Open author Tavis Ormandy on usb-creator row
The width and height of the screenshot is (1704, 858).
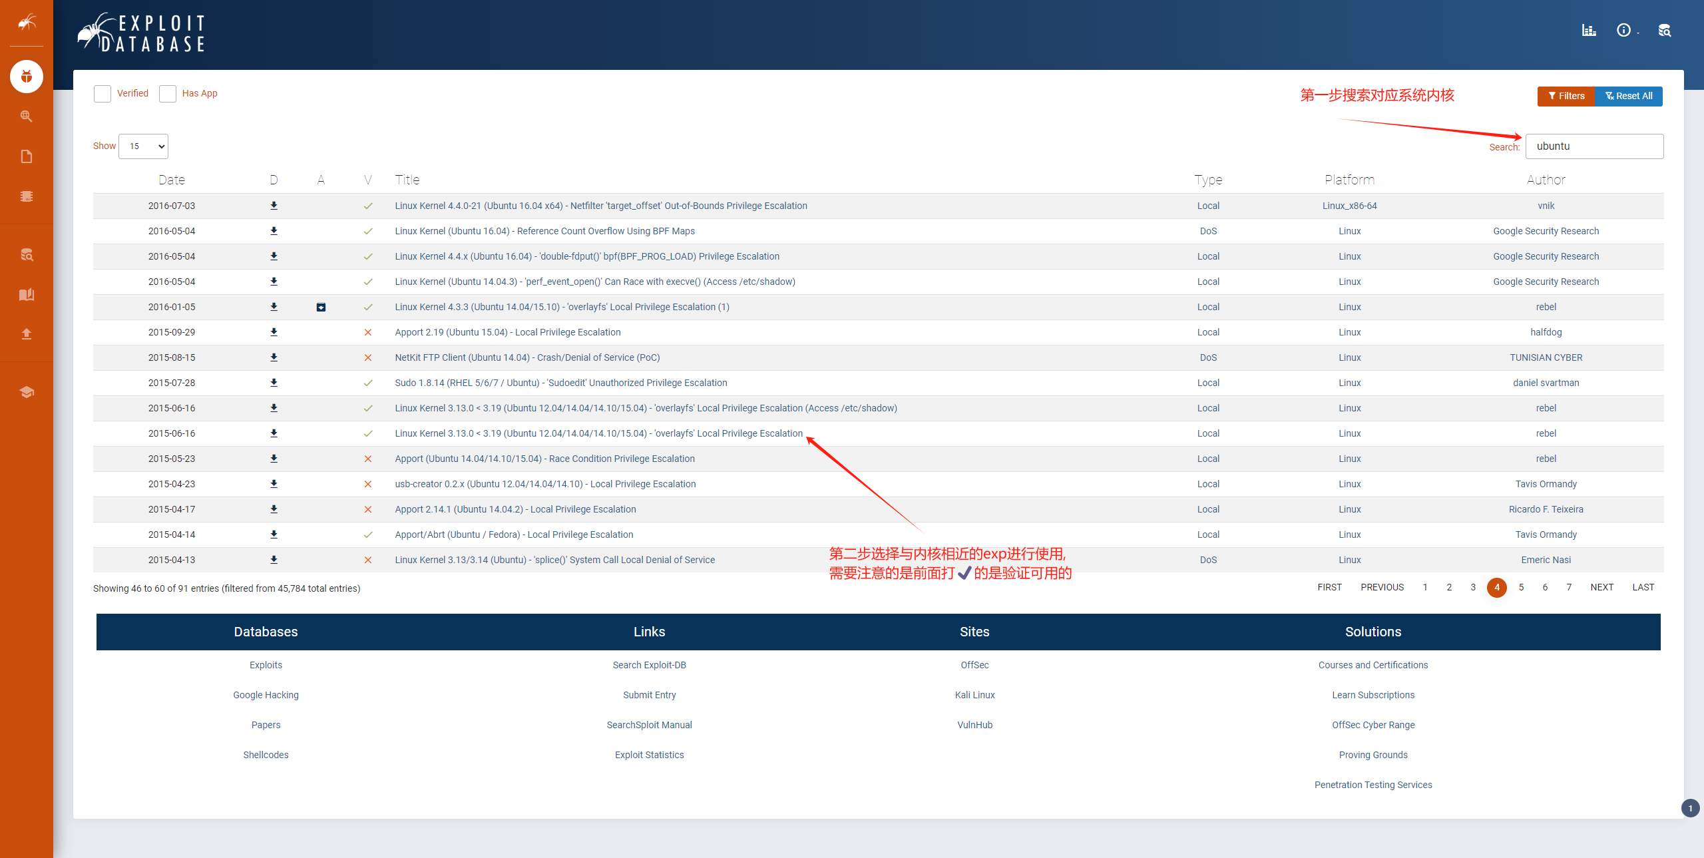(x=1546, y=484)
